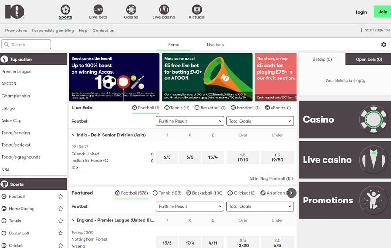391x248 pixels.
Task: Select Over 1.5 at 17/10
Action: click(x=243, y=157)
